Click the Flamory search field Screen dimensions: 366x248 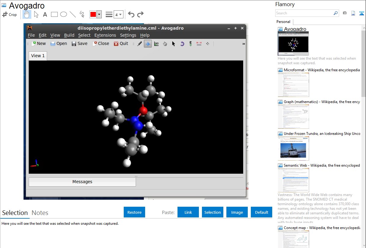pos(304,13)
